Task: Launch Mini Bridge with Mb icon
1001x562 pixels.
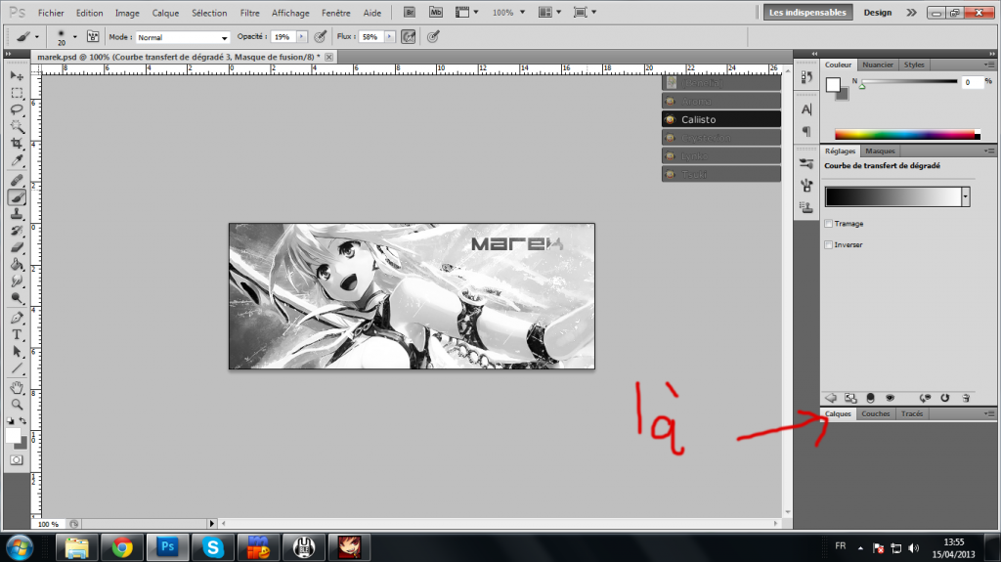Action: (x=435, y=12)
